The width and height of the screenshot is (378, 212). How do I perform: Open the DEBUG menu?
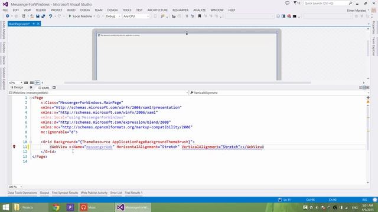pyautogui.click(x=85, y=10)
